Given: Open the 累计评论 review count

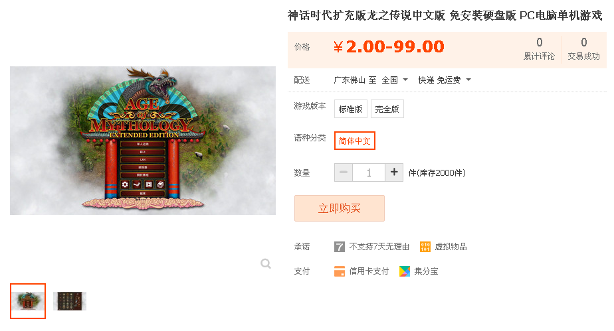Looking at the screenshot, I should click(539, 49).
